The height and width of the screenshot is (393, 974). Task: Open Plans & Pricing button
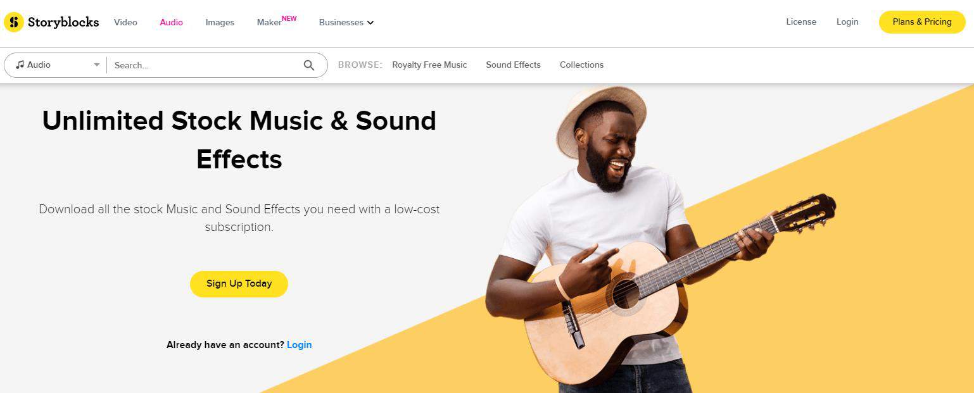pos(922,22)
